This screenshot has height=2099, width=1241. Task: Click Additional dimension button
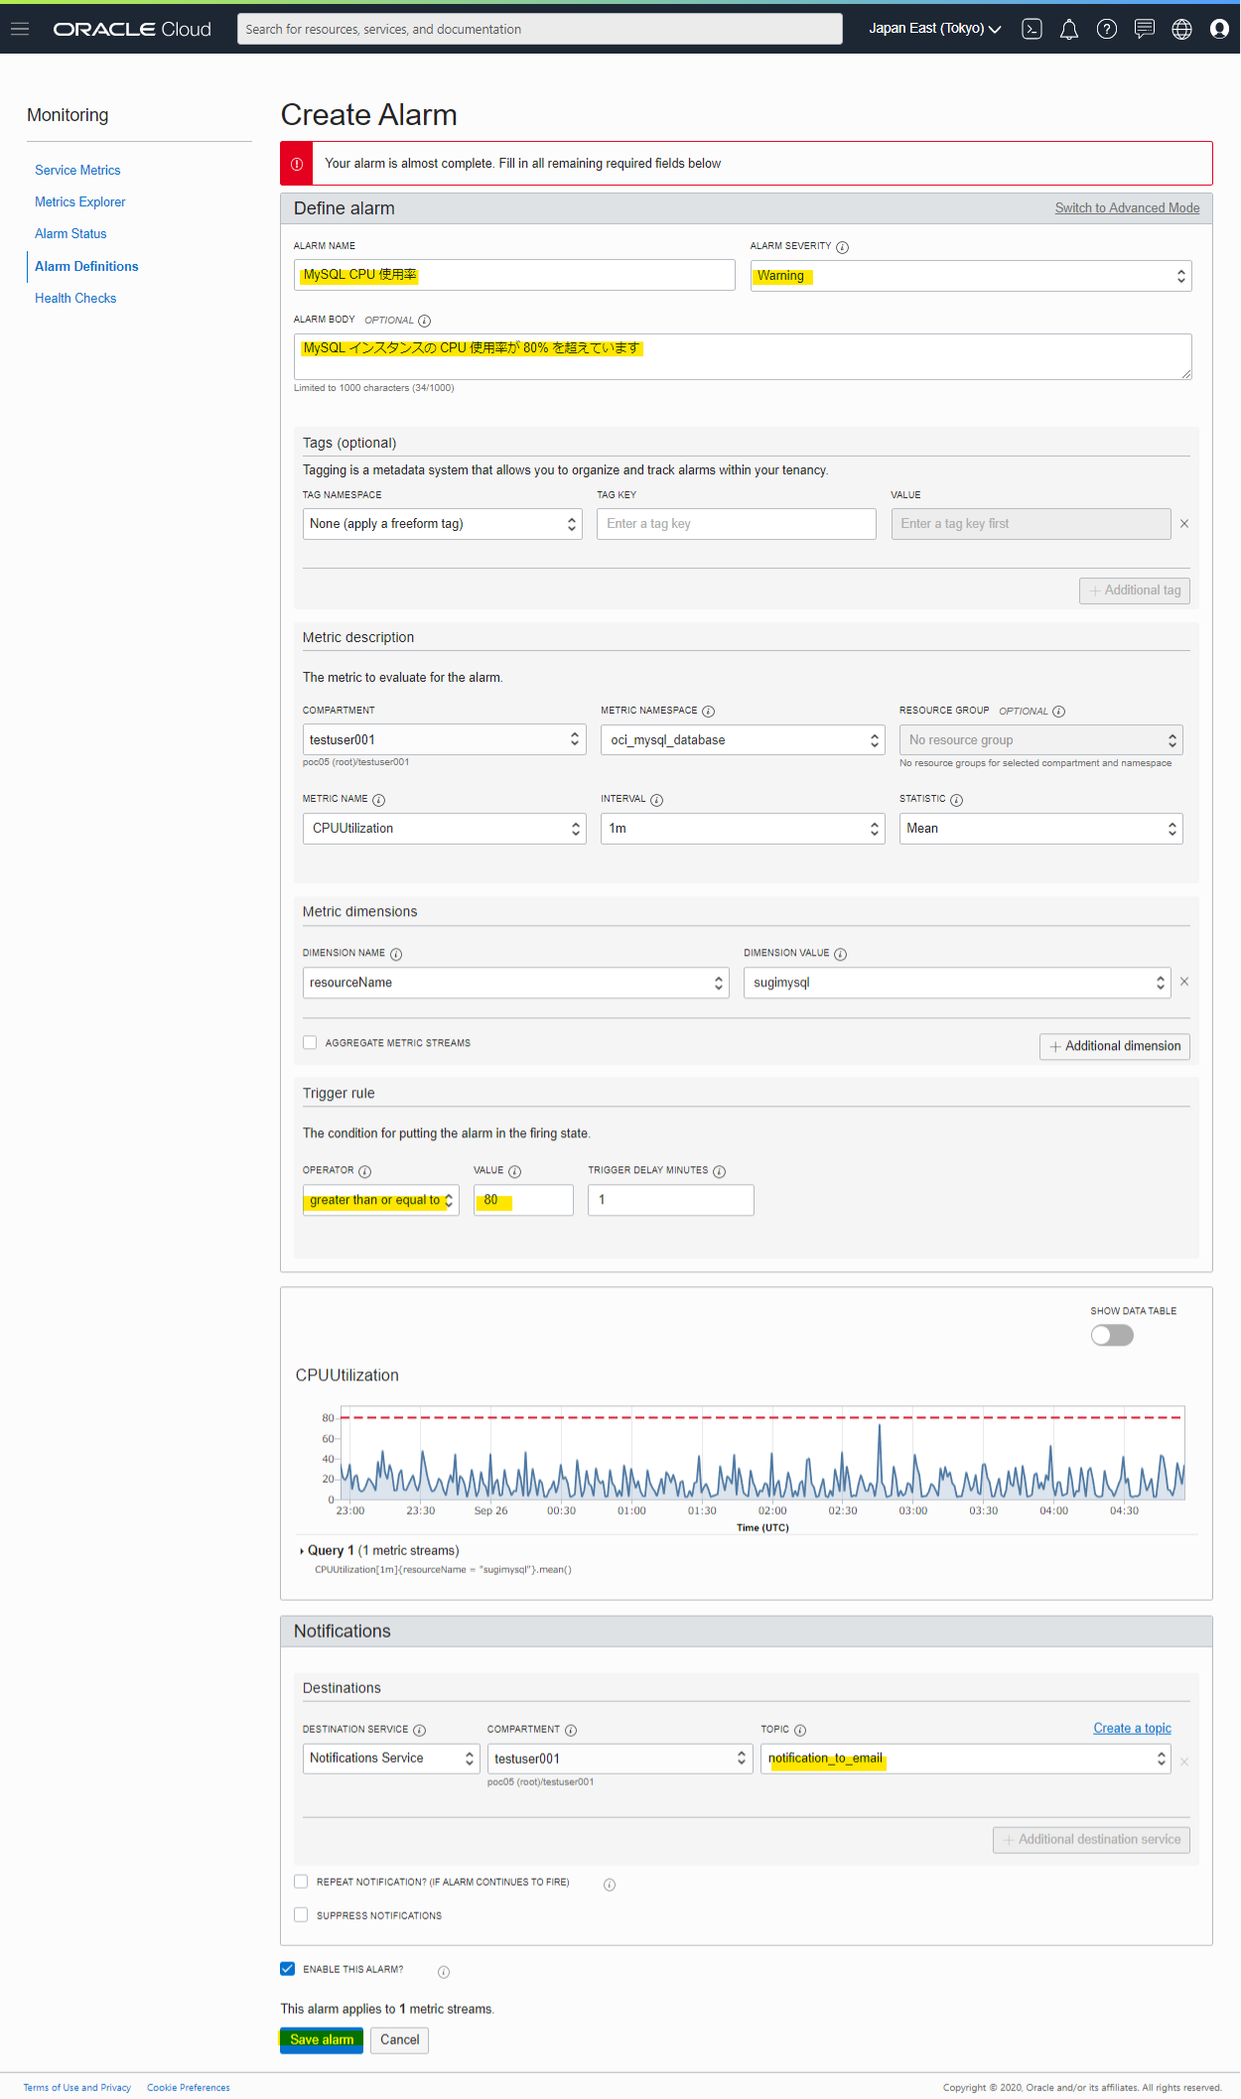click(1114, 1046)
